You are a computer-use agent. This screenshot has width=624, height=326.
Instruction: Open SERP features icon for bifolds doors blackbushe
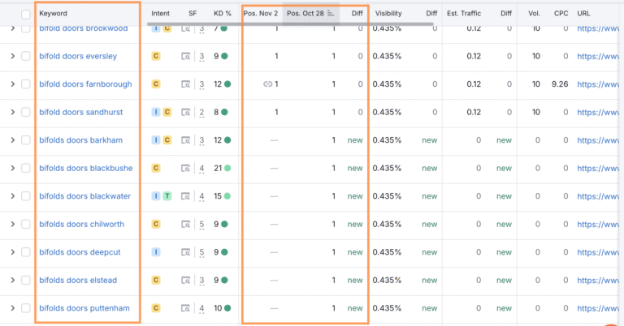187,169
